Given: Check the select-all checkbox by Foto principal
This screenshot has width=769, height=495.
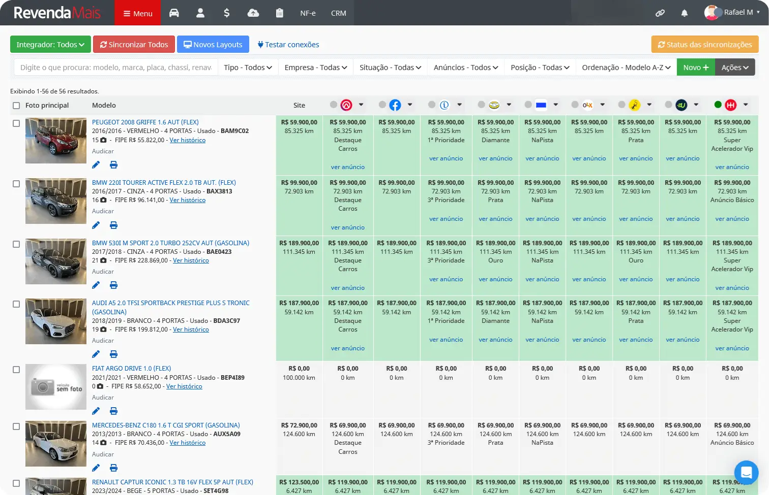Looking at the screenshot, I should point(16,106).
